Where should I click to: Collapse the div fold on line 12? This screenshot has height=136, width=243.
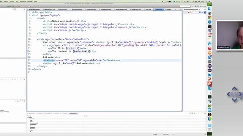[x=31, y=45]
